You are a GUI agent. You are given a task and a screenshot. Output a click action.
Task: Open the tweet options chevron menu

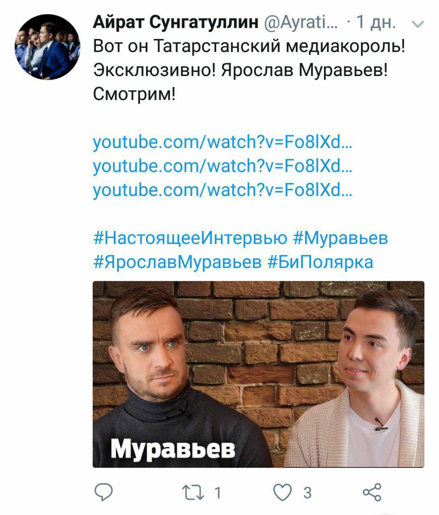418,25
